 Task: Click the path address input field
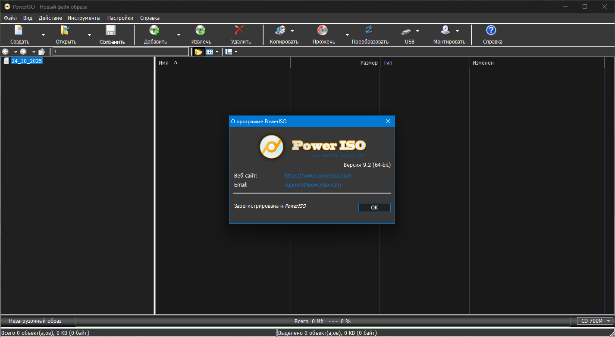point(121,52)
